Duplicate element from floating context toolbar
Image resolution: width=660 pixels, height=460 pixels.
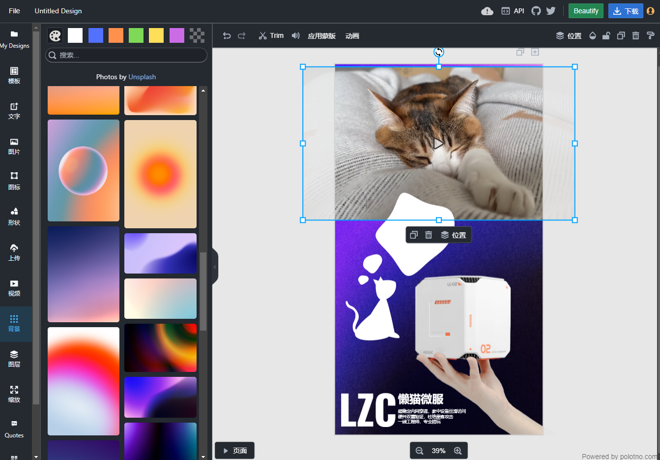pos(414,235)
